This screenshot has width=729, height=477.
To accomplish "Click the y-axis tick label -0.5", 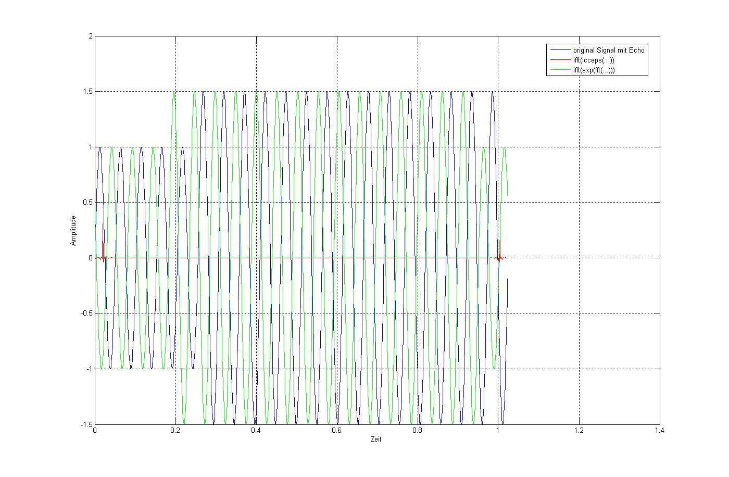I will click(87, 313).
